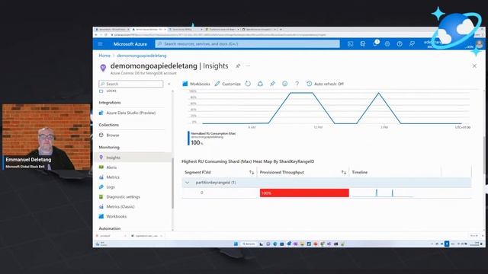Open the Workbooks toolbar button

point(196,84)
